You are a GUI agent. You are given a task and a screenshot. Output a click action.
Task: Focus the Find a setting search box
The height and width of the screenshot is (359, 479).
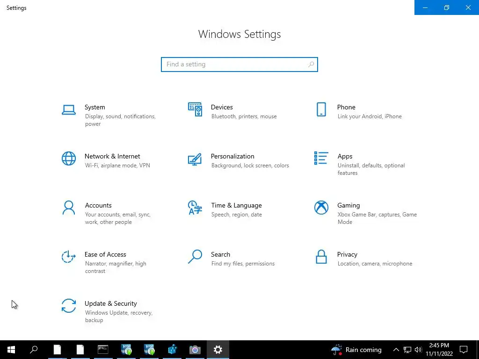click(239, 65)
